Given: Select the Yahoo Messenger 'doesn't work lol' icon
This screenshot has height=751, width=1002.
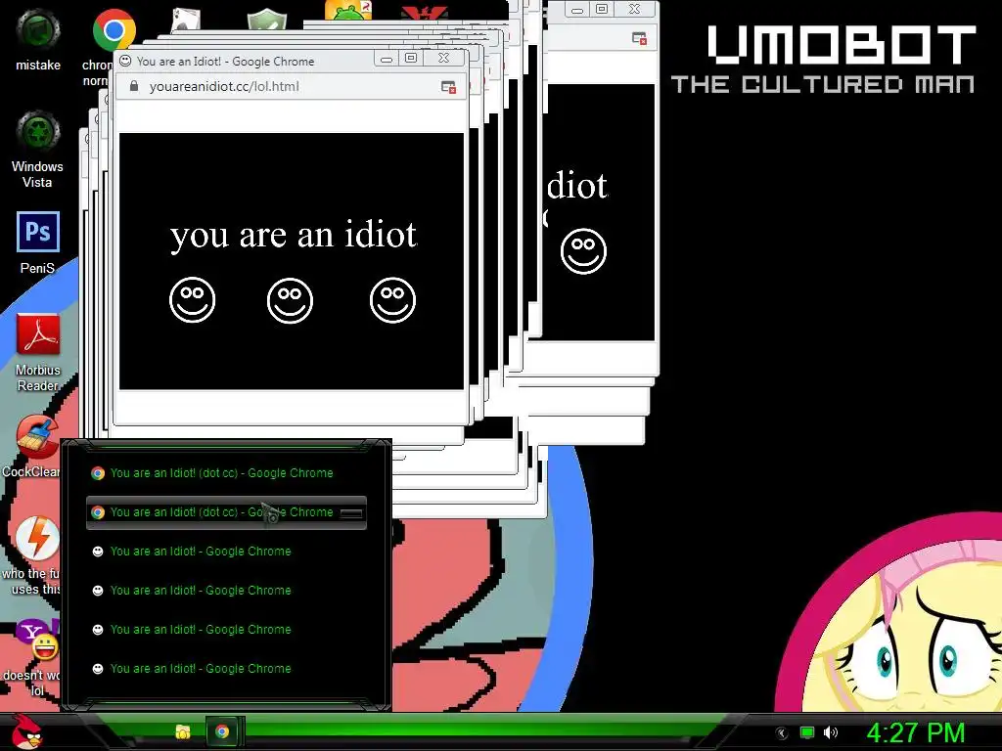Looking at the screenshot, I should click(38, 640).
